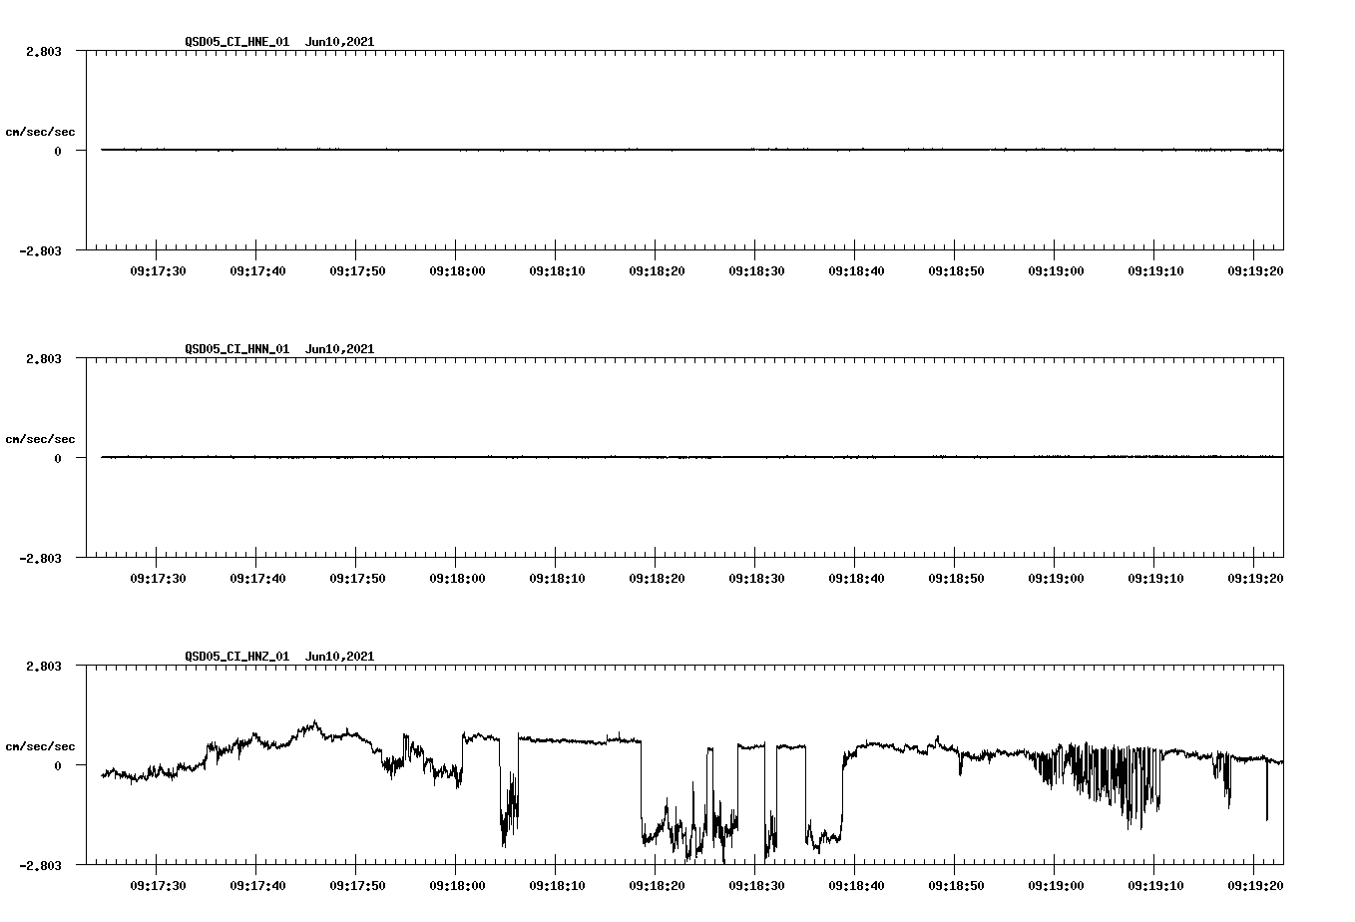The height and width of the screenshot is (922, 1355).
Task: Click the HNN chart's 2.803 upper limit
Action: pos(44,359)
